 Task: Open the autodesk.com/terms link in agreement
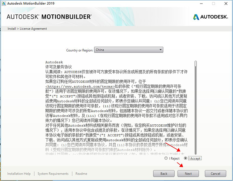coord(80,87)
